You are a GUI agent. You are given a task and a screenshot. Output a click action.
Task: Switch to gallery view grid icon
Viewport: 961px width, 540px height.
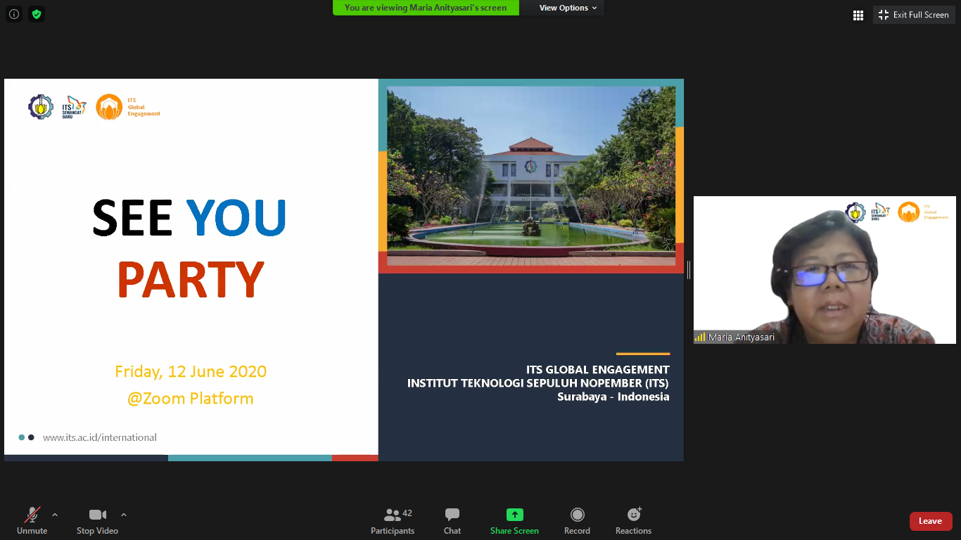click(x=858, y=15)
